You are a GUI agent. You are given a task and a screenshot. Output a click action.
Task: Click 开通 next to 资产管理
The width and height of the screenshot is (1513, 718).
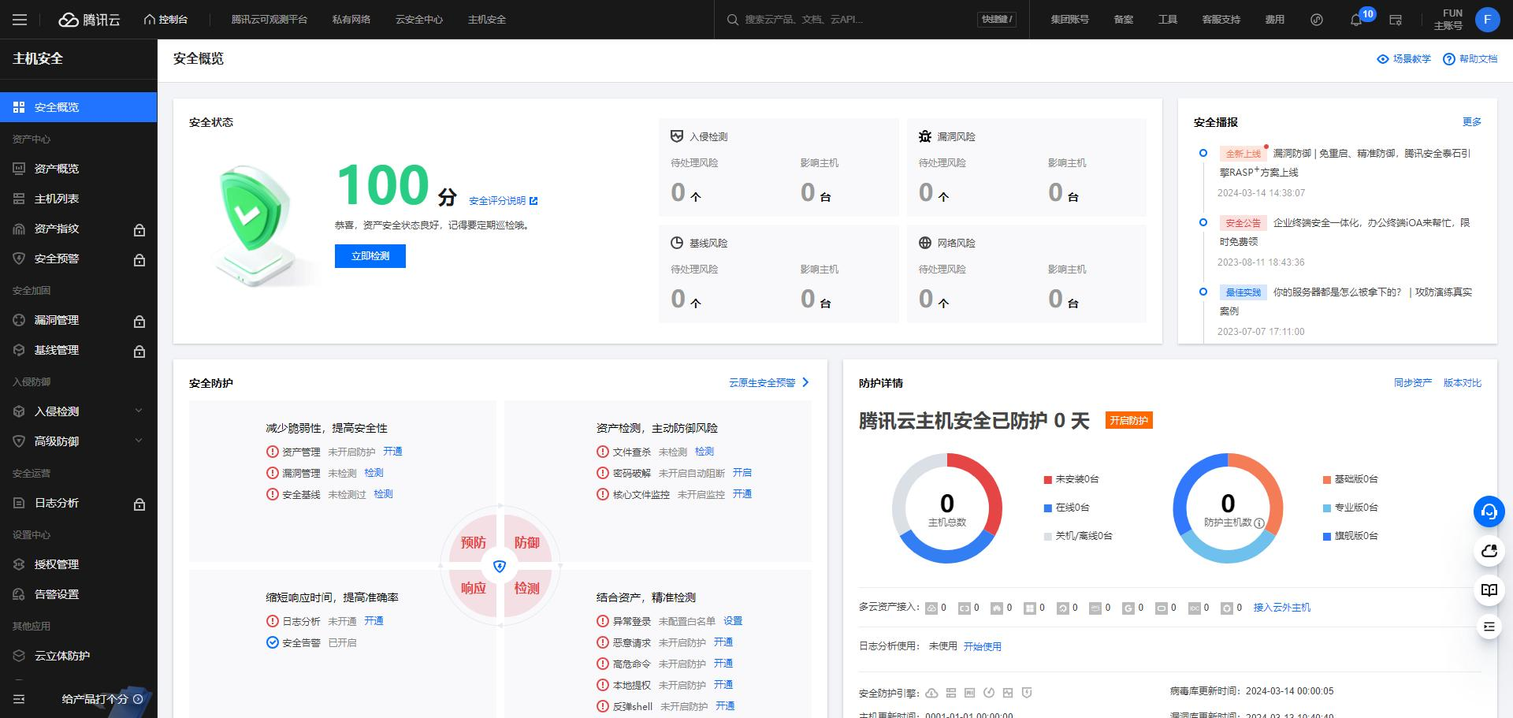pos(392,452)
